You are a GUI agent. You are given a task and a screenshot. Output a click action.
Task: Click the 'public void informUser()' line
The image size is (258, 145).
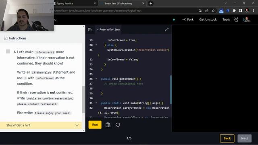point(121,79)
